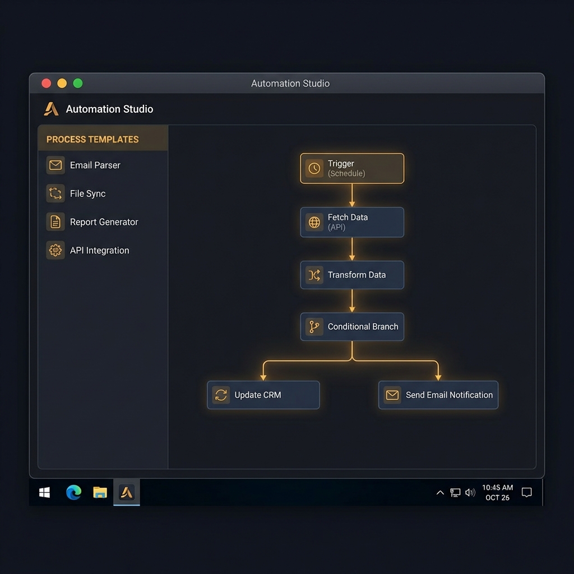The image size is (574, 574).
Task: Click the Update CRM node
Action: (263, 395)
